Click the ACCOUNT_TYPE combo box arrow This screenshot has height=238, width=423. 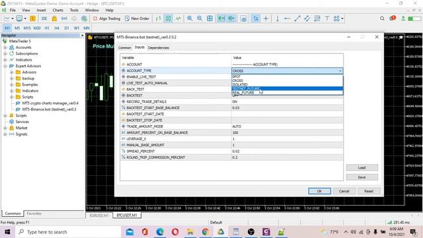(x=340, y=71)
